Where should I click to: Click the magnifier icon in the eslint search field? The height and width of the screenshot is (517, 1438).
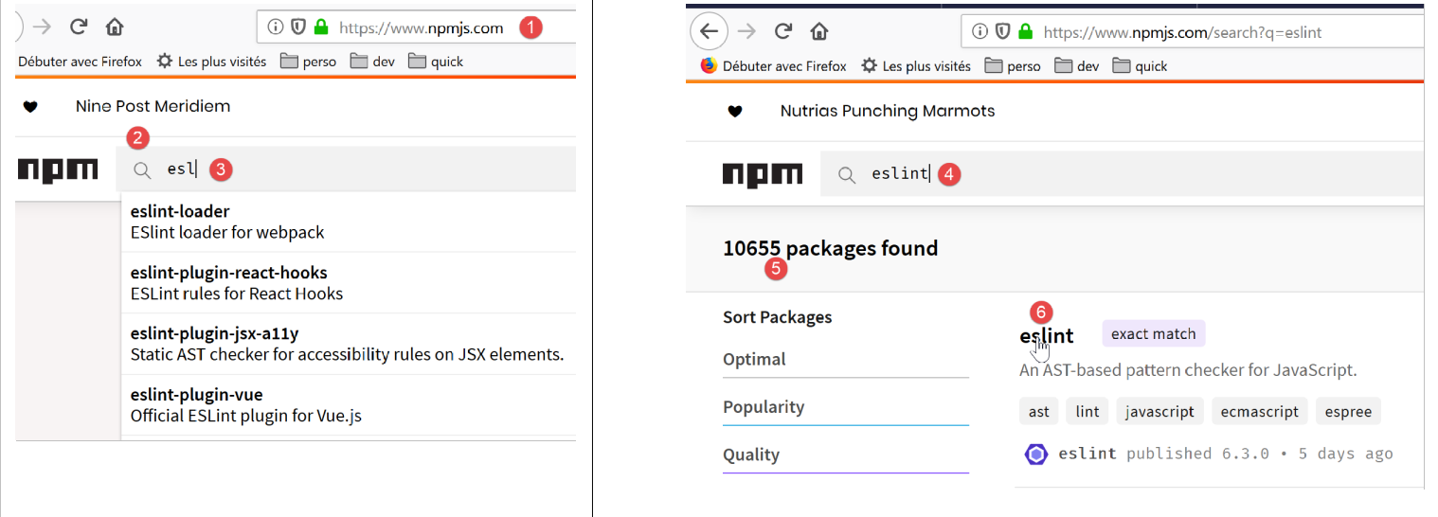click(x=848, y=174)
